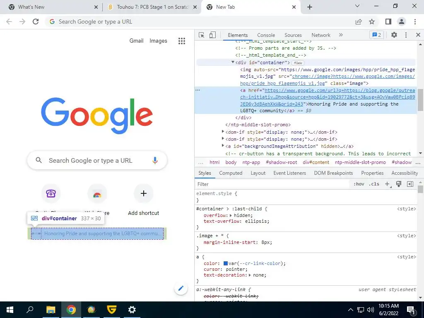Select body in the breadcrumb bar
424x318 pixels.
point(231,162)
